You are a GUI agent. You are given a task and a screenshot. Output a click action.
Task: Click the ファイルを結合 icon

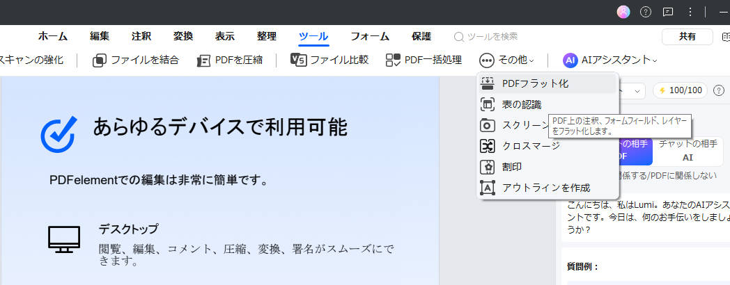[x=99, y=60]
